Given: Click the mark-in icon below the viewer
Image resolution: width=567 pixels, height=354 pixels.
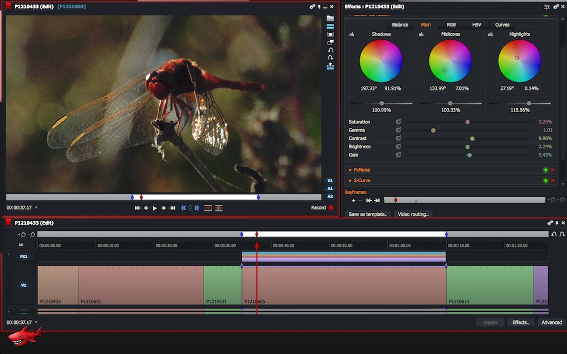Looking at the screenshot, I should point(183,208).
